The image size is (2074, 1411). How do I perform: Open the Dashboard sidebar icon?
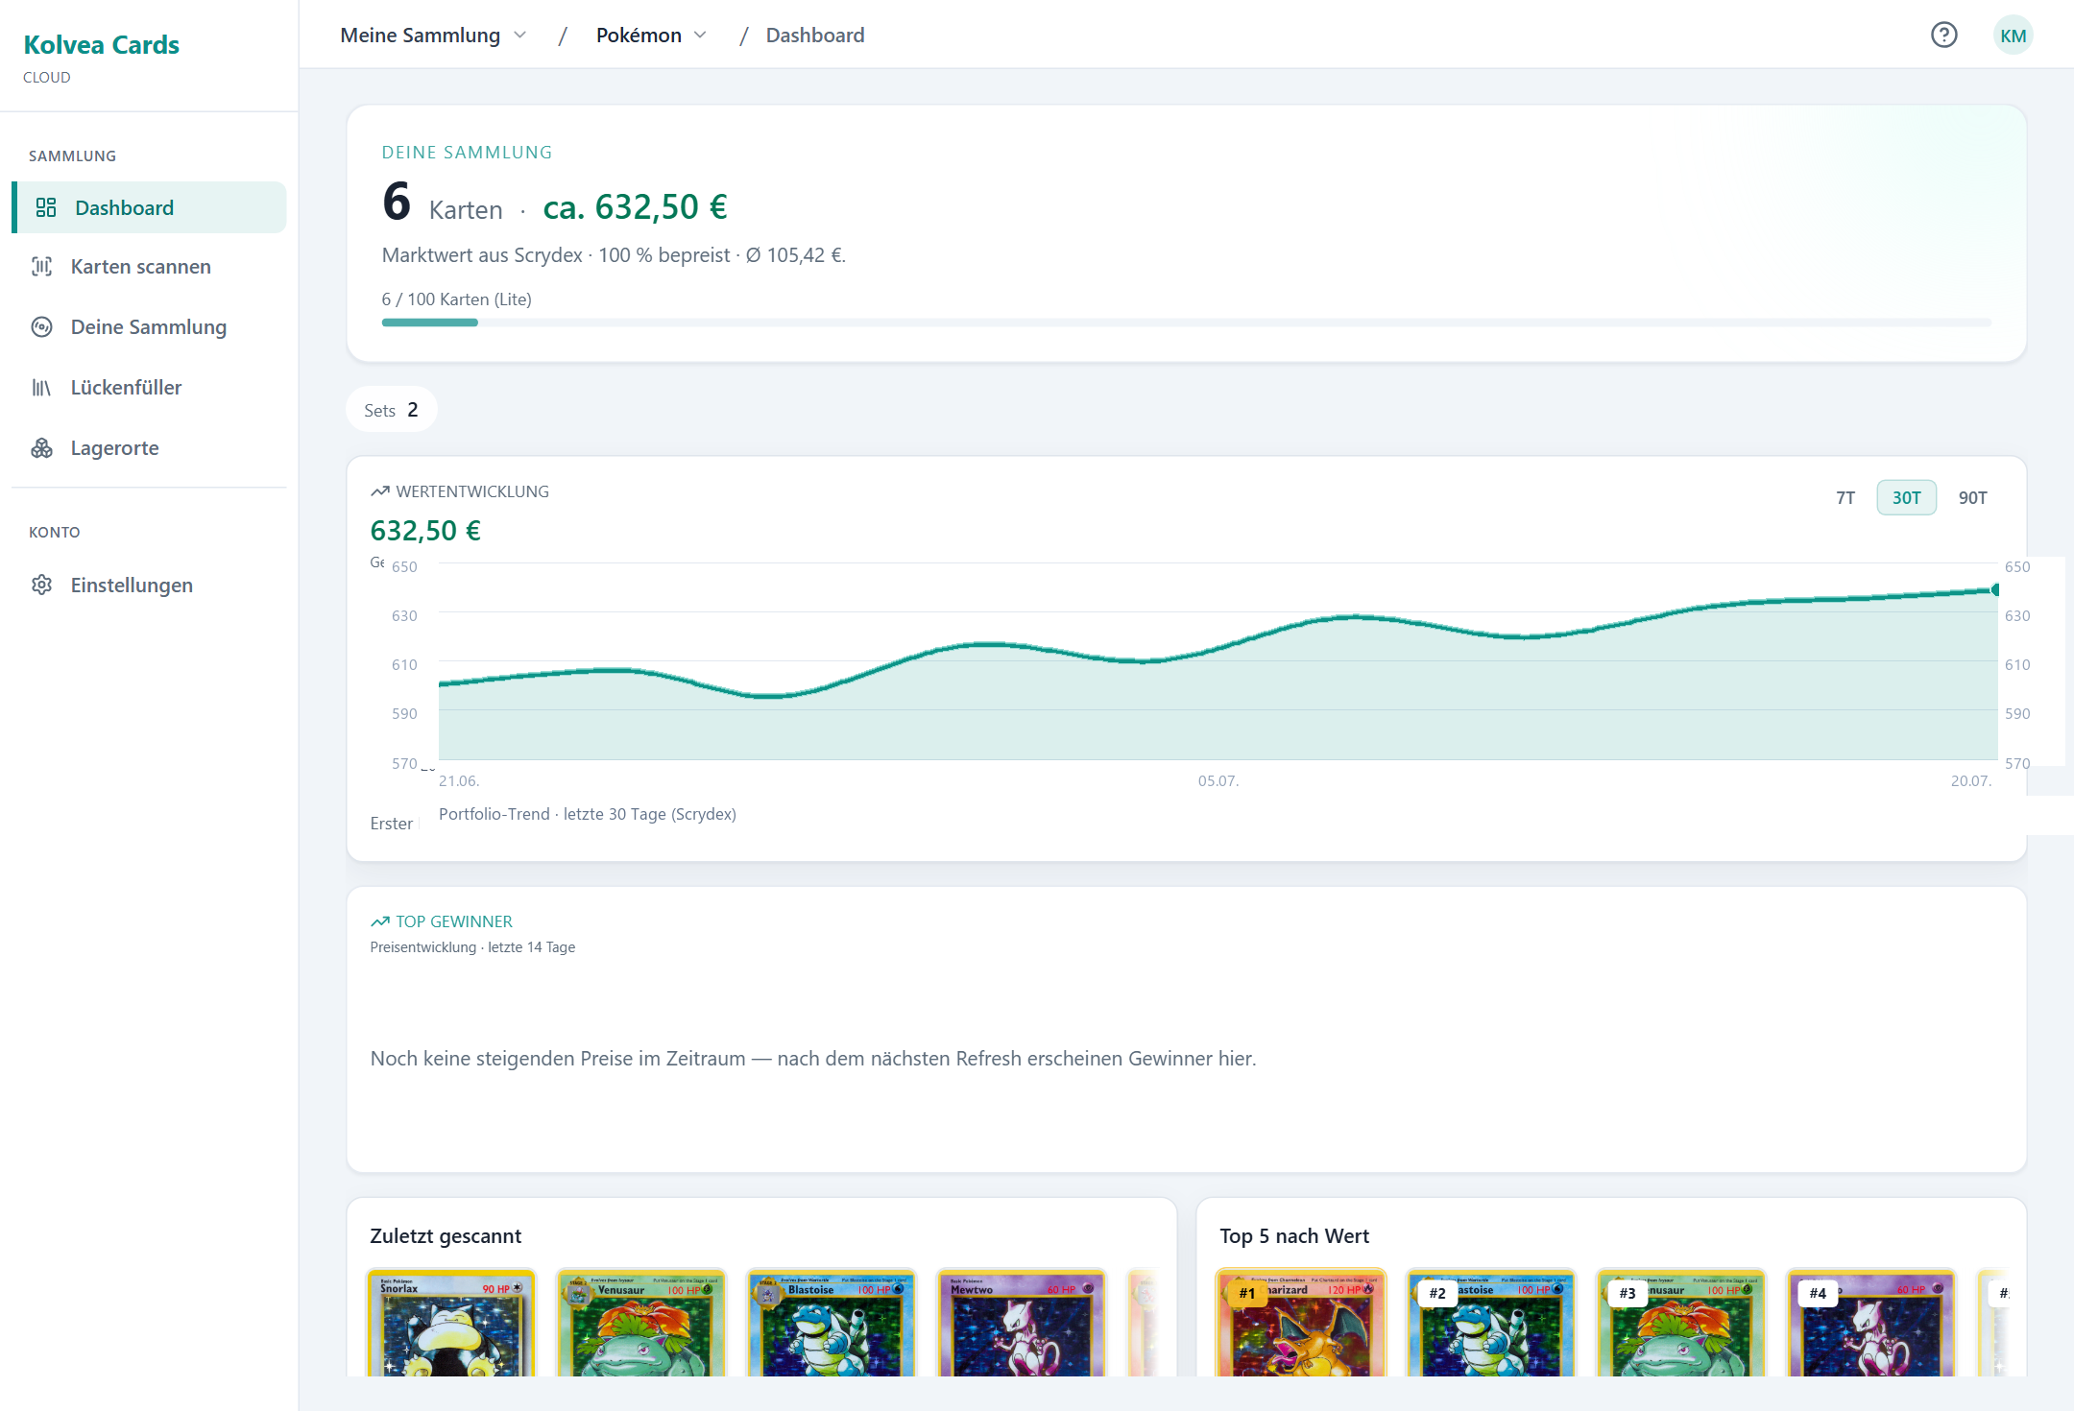(x=46, y=207)
